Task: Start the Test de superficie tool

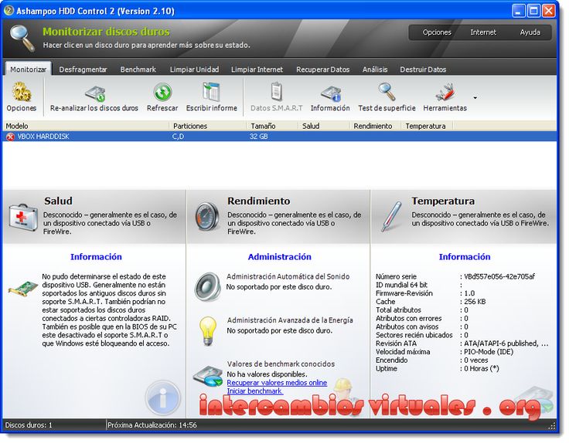Action: [387, 94]
